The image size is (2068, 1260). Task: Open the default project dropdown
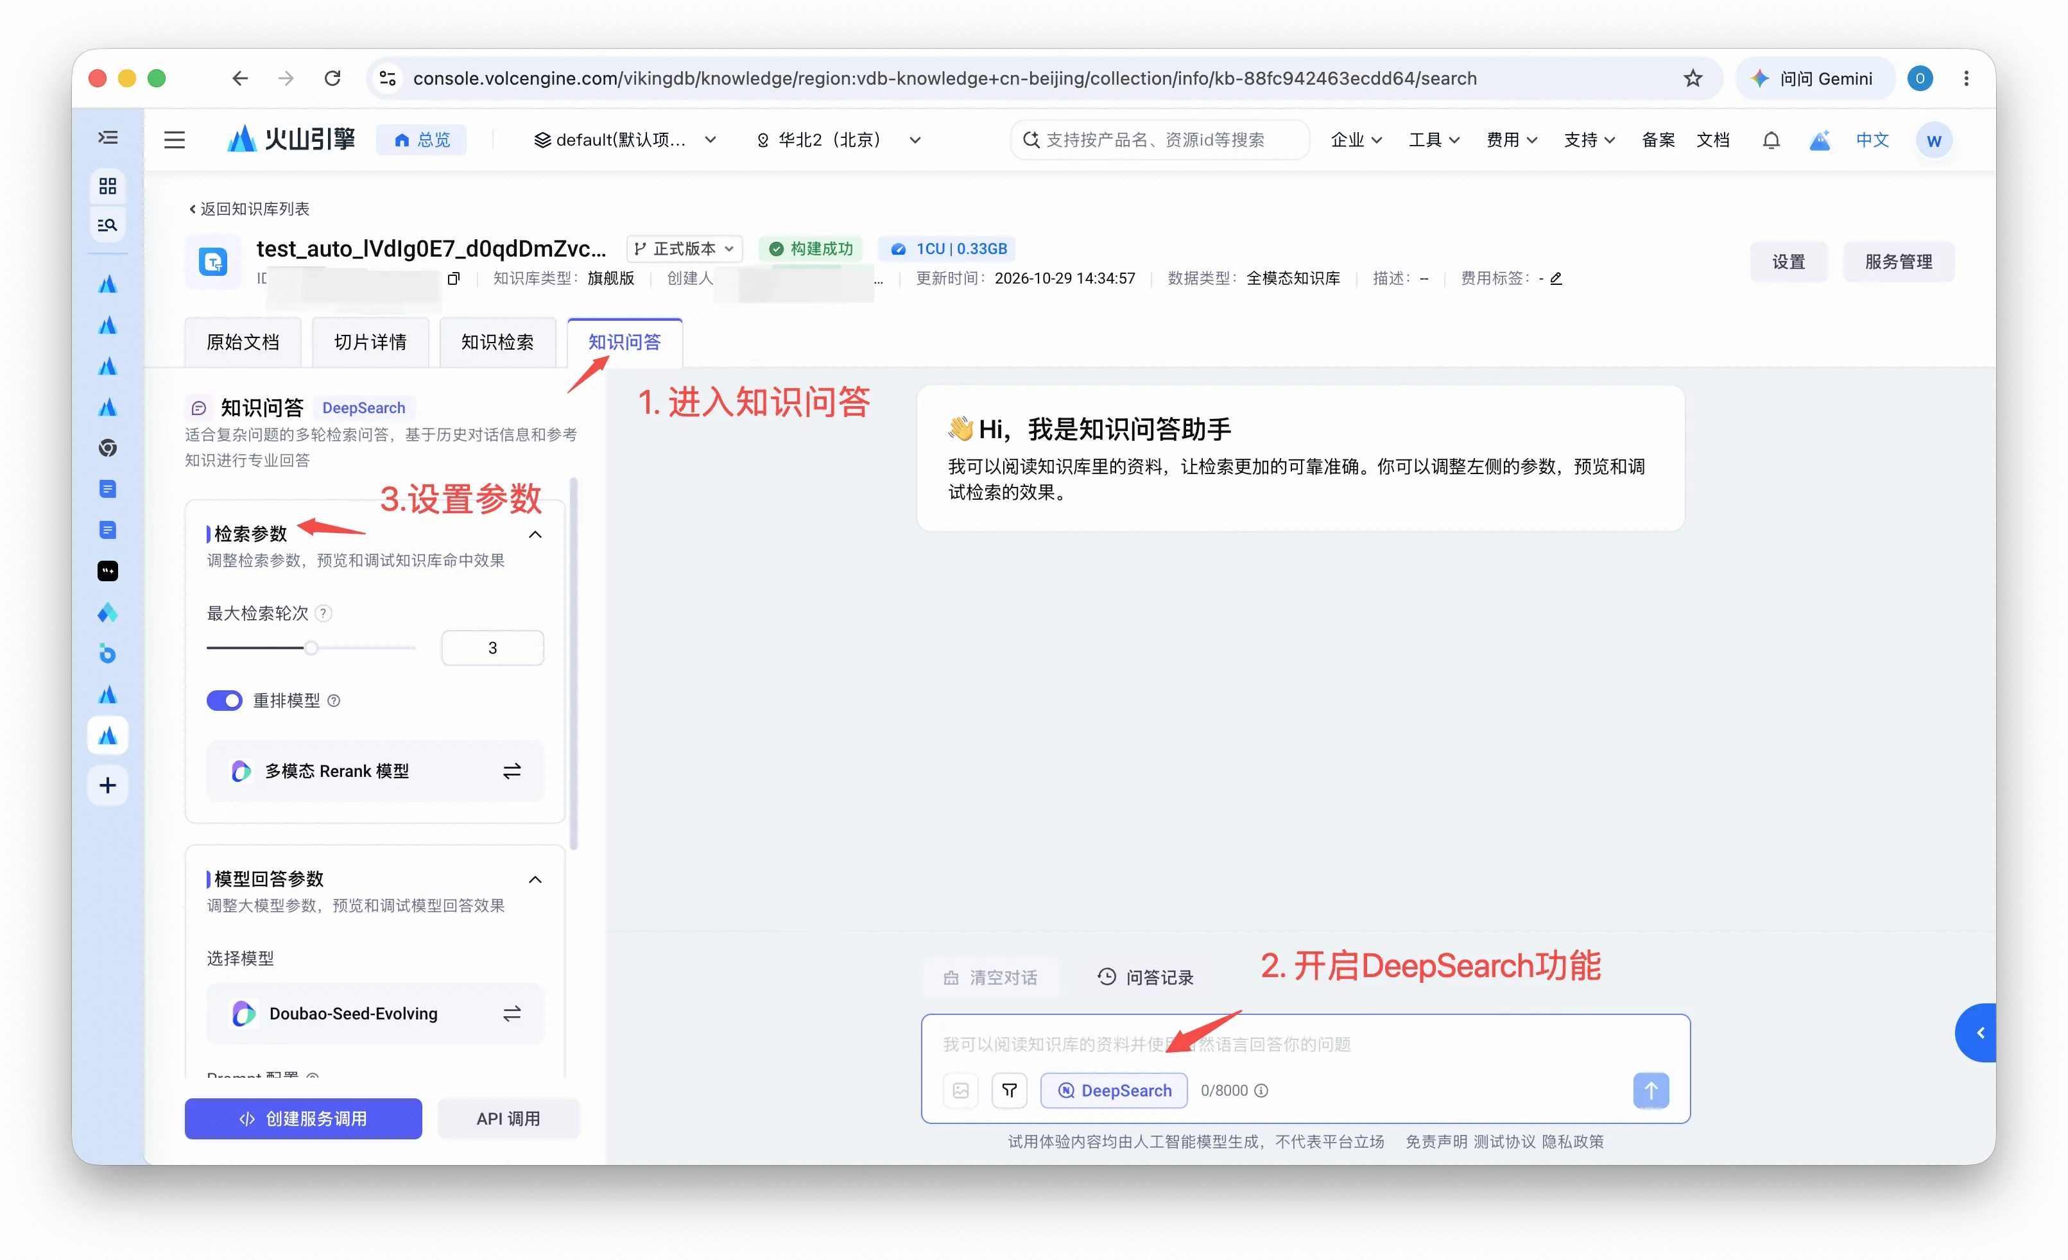coord(625,140)
